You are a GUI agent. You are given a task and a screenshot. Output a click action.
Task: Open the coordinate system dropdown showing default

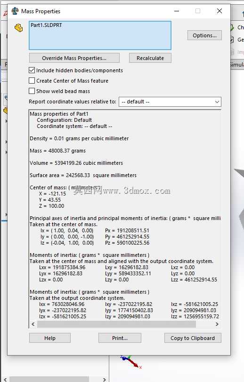[x=170, y=102]
